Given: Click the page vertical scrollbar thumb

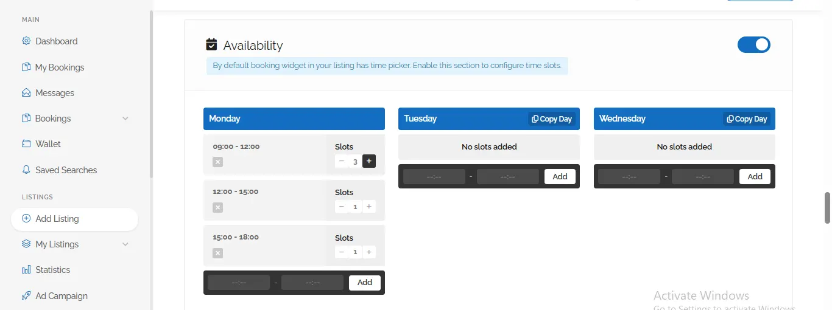Looking at the screenshot, I should coord(827,208).
